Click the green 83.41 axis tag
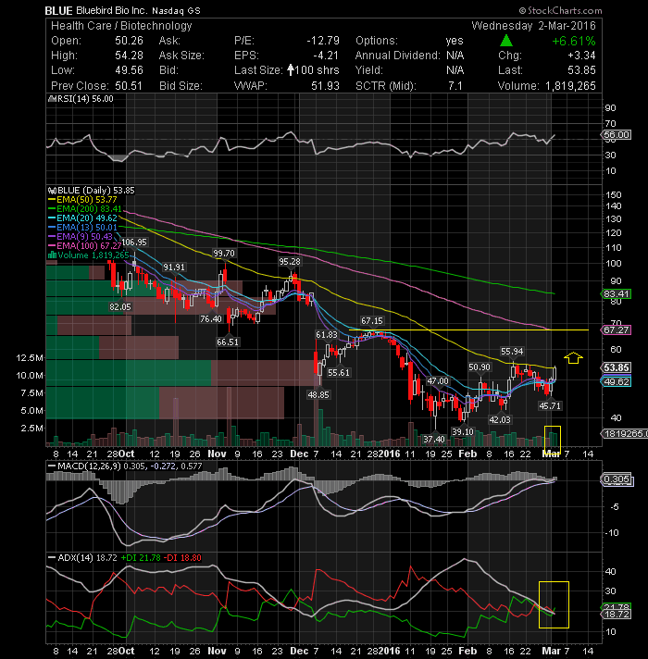The width and height of the screenshot is (648, 659). (616, 294)
